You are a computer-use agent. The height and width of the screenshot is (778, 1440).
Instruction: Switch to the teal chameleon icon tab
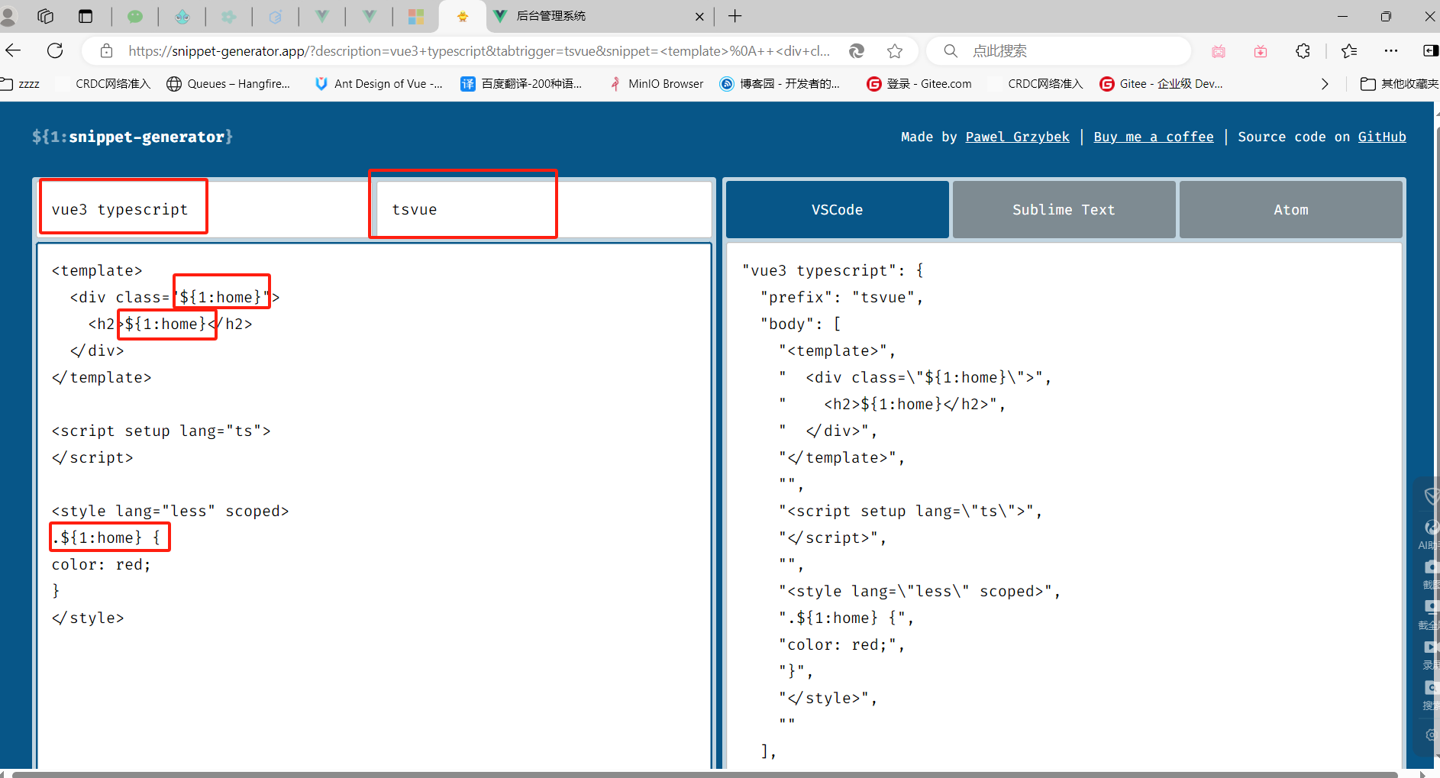point(182,16)
